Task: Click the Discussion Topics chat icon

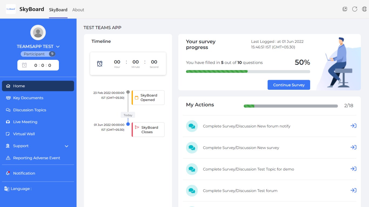Action: pyautogui.click(x=8, y=110)
